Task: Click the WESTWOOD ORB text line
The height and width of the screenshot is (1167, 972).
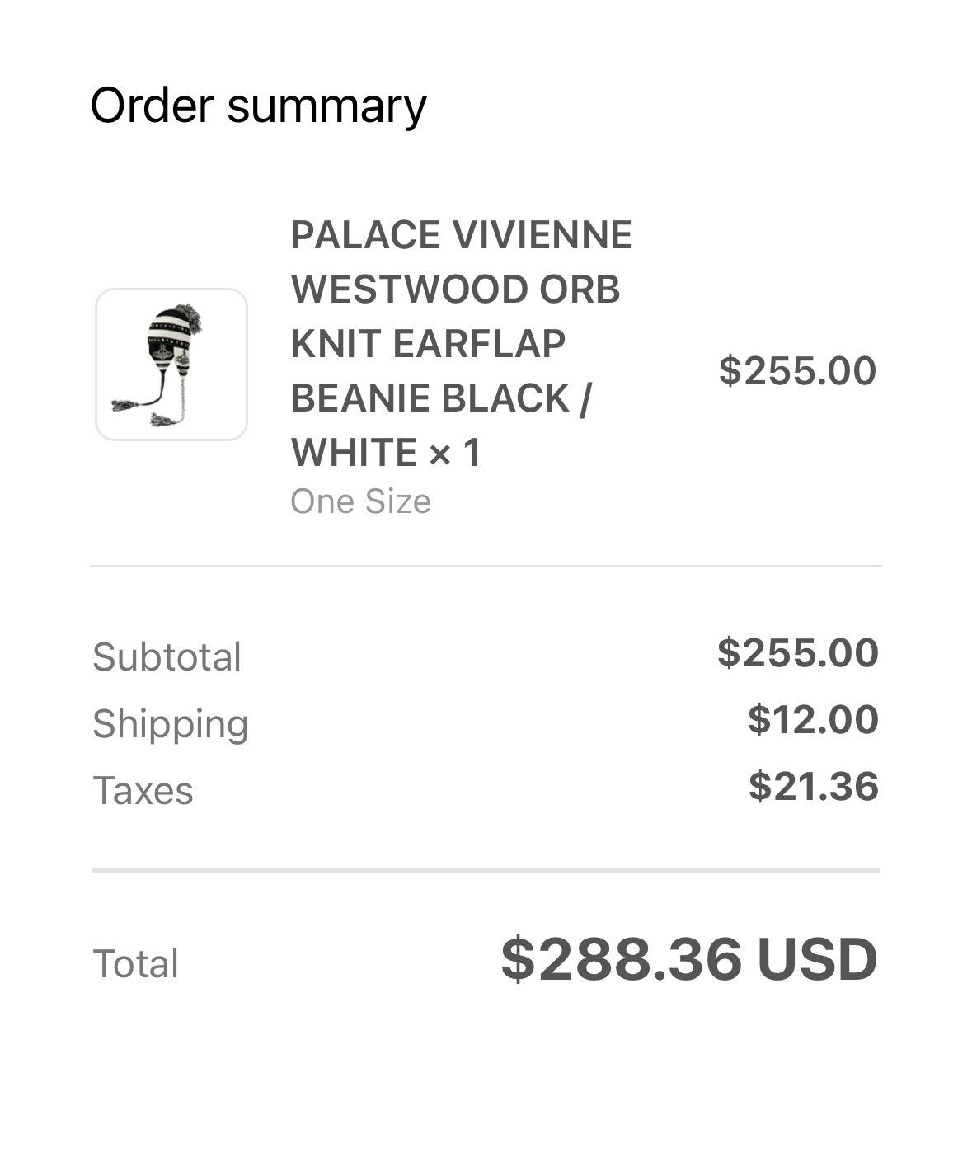Action: pyautogui.click(x=455, y=289)
